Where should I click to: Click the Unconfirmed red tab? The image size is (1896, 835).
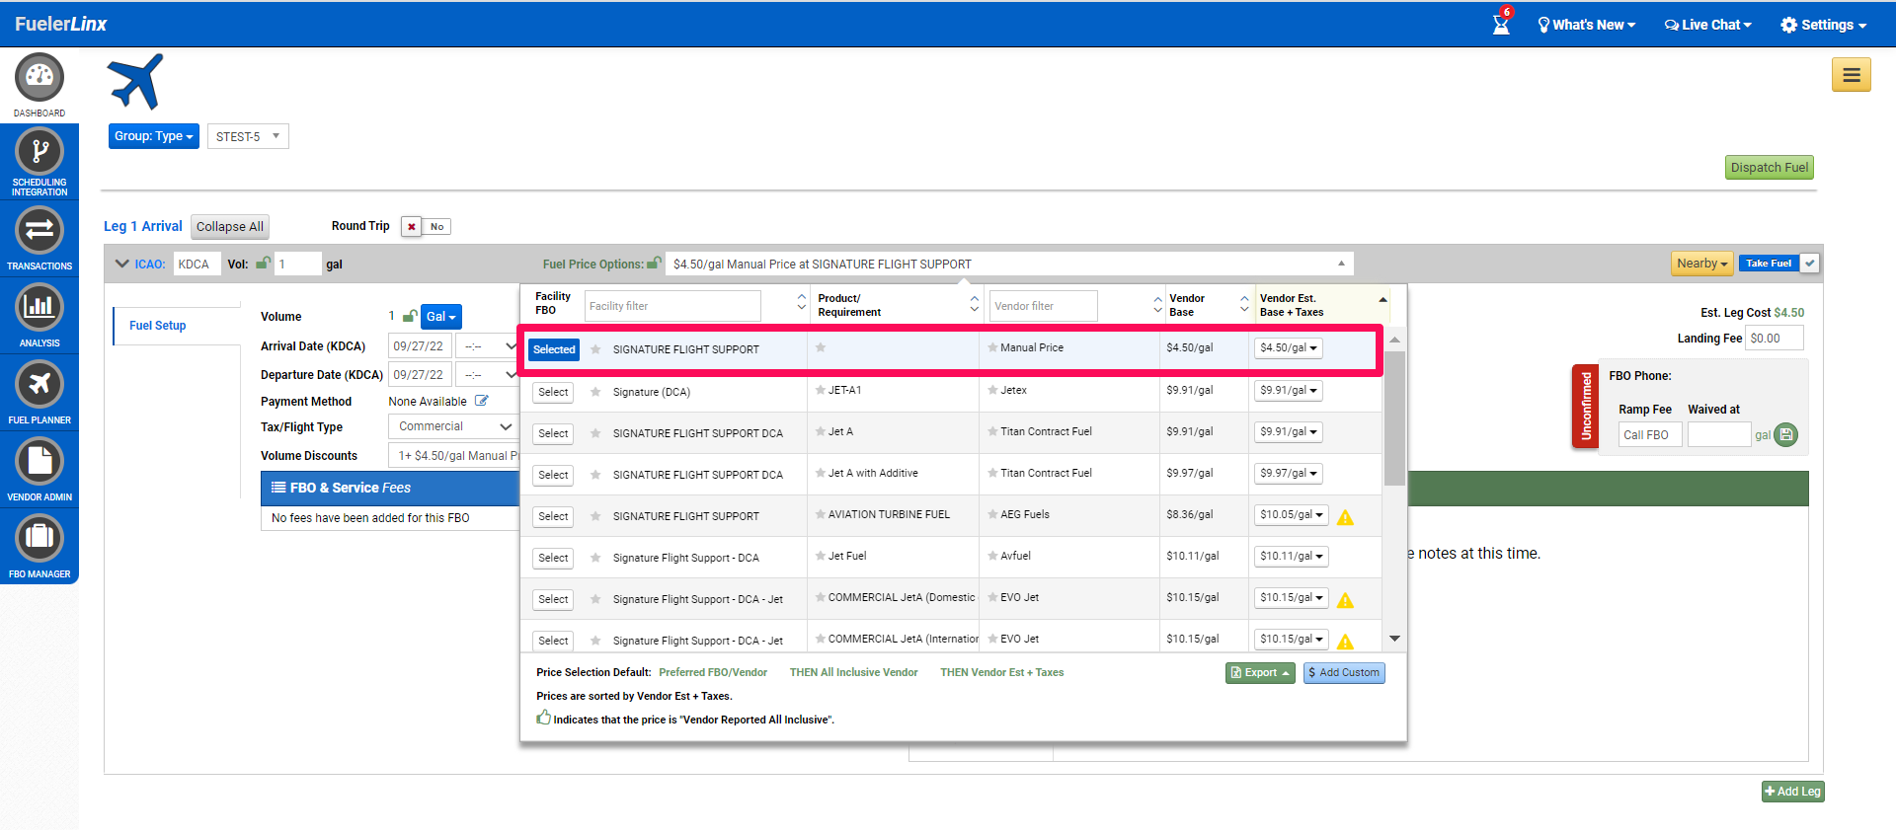[x=1586, y=406]
